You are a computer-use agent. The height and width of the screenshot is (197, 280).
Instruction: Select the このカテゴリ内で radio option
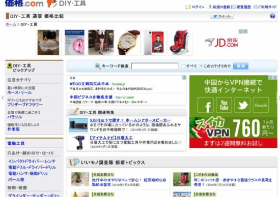pyautogui.click(x=201, y=66)
